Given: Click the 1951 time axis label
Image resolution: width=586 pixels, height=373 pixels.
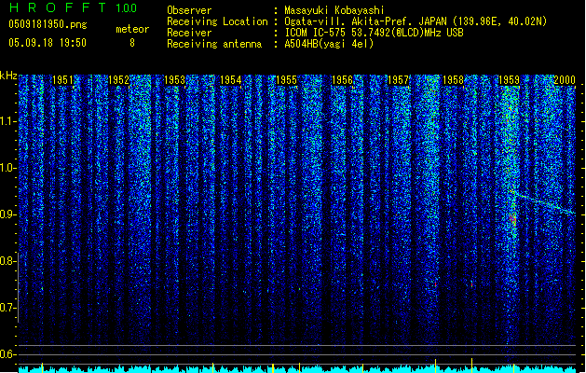Looking at the screenshot, I should click(62, 80).
